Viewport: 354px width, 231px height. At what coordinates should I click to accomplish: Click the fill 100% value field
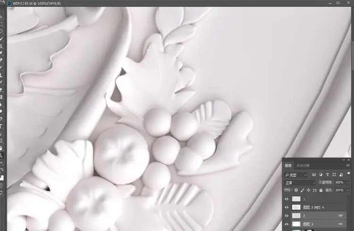click(x=339, y=190)
